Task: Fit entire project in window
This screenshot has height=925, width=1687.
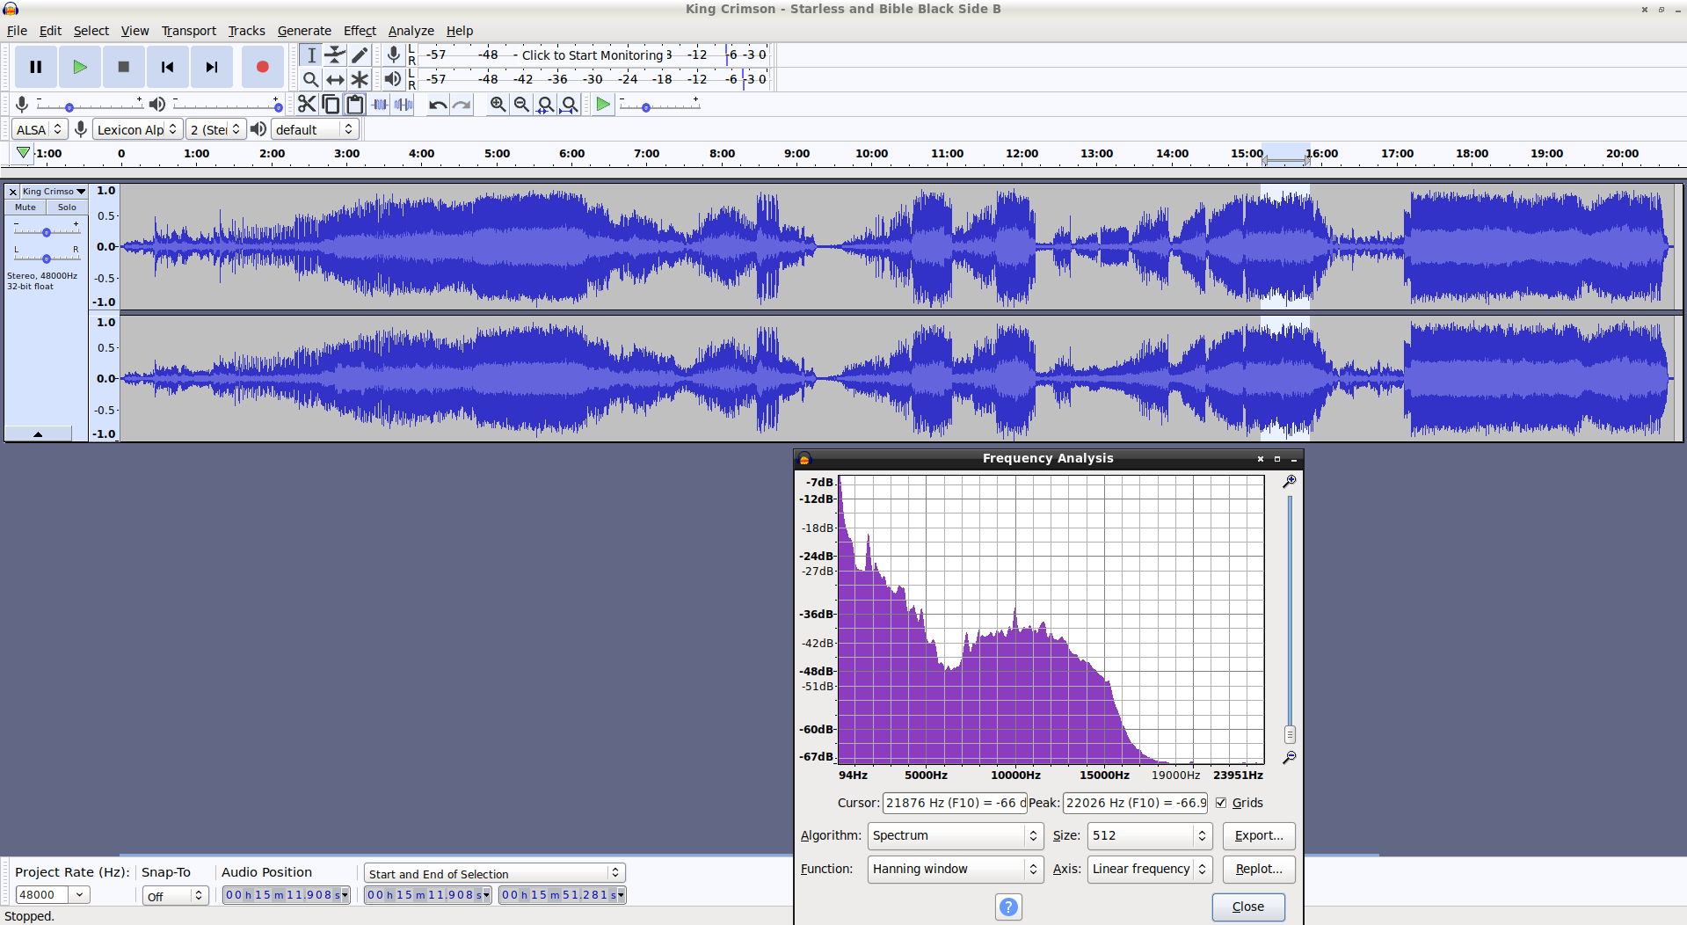Action: coord(570,105)
